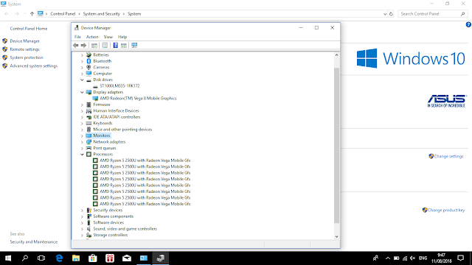Image resolution: width=472 pixels, height=265 pixels.
Task: Expand the Human Interface Devices node
Action: (82, 111)
